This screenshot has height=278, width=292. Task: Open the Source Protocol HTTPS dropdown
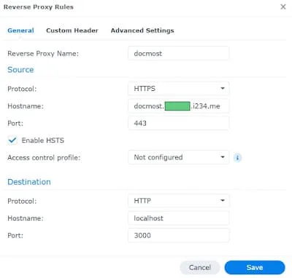178,89
